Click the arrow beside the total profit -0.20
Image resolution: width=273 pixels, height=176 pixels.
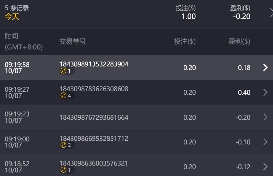tap(271, 13)
